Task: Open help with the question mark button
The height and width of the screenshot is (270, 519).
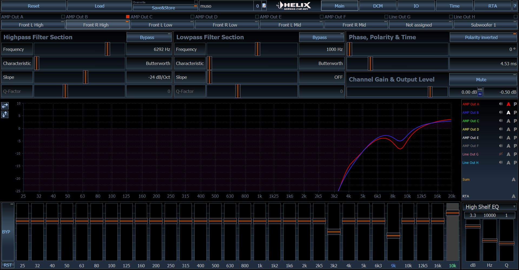Action: click(515, 6)
